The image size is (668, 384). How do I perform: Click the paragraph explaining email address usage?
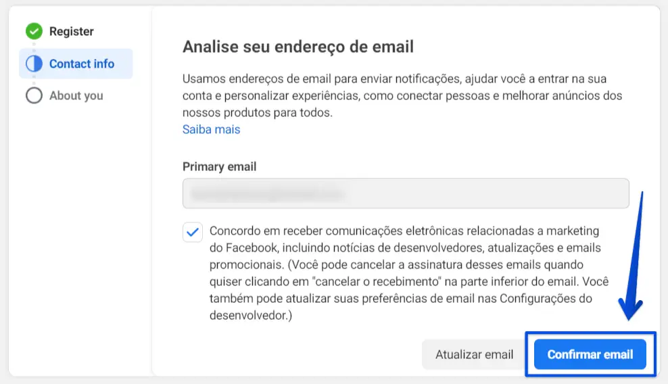[402, 95]
